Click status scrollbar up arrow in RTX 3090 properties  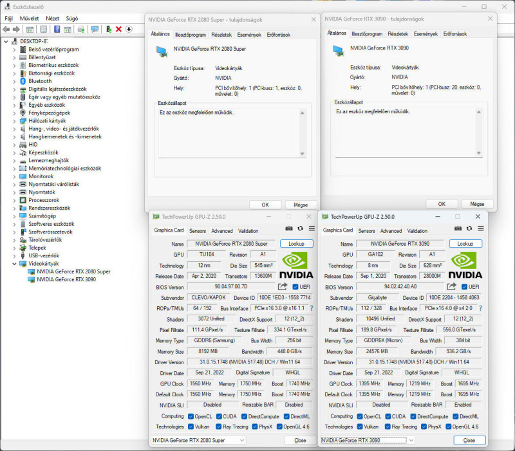click(479, 112)
